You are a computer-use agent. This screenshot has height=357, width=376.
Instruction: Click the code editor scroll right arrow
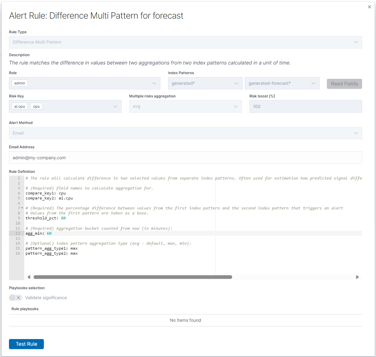click(x=357, y=277)
